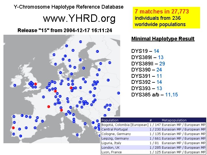Image resolution: width=207 pixels, height=155 pixels.
Task: Select the 'Cologne, Germany' table cell
Action: point(116,134)
